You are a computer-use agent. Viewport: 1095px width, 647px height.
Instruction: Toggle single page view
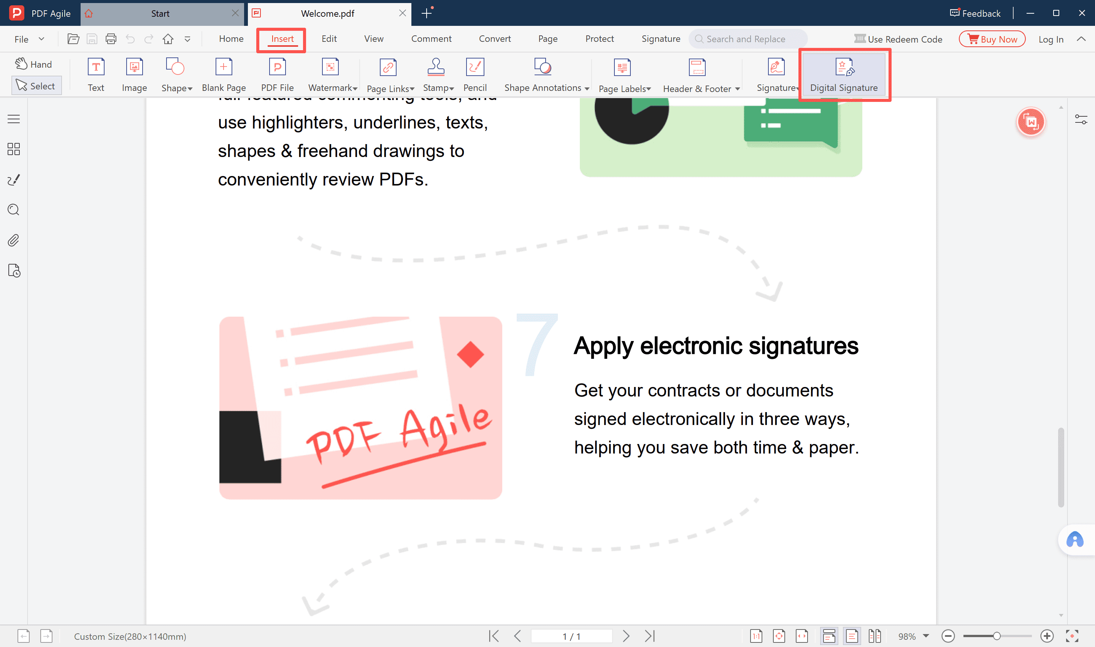[852, 636]
